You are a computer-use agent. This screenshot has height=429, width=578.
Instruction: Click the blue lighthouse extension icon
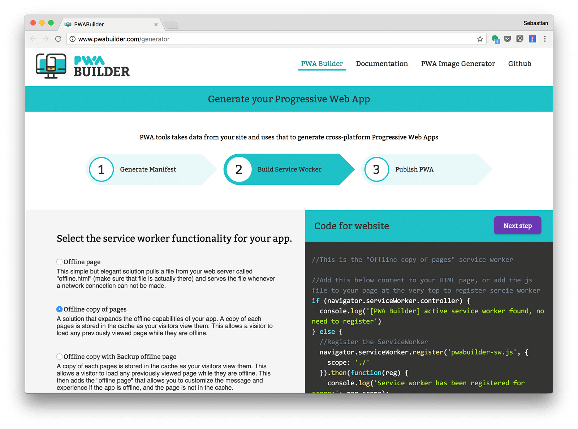[532, 39]
